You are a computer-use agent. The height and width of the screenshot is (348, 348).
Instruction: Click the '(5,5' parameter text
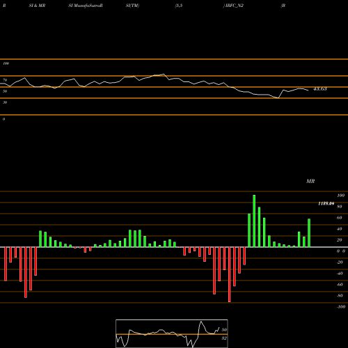[179, 6]
